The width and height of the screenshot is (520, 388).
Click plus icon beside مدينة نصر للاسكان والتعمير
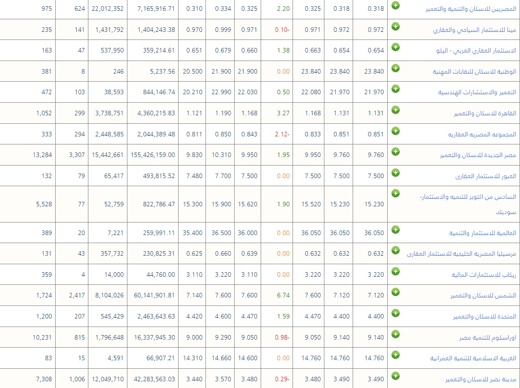(x=395, y=376)
